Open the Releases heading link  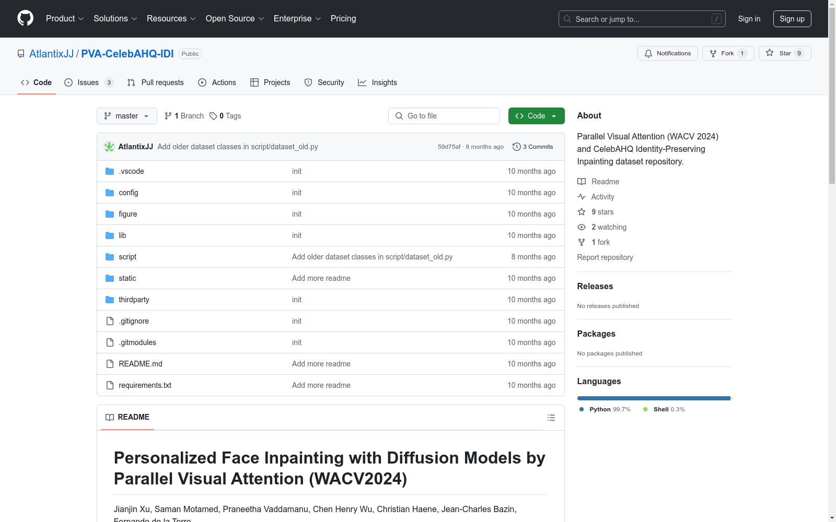[x=595, y=286]
